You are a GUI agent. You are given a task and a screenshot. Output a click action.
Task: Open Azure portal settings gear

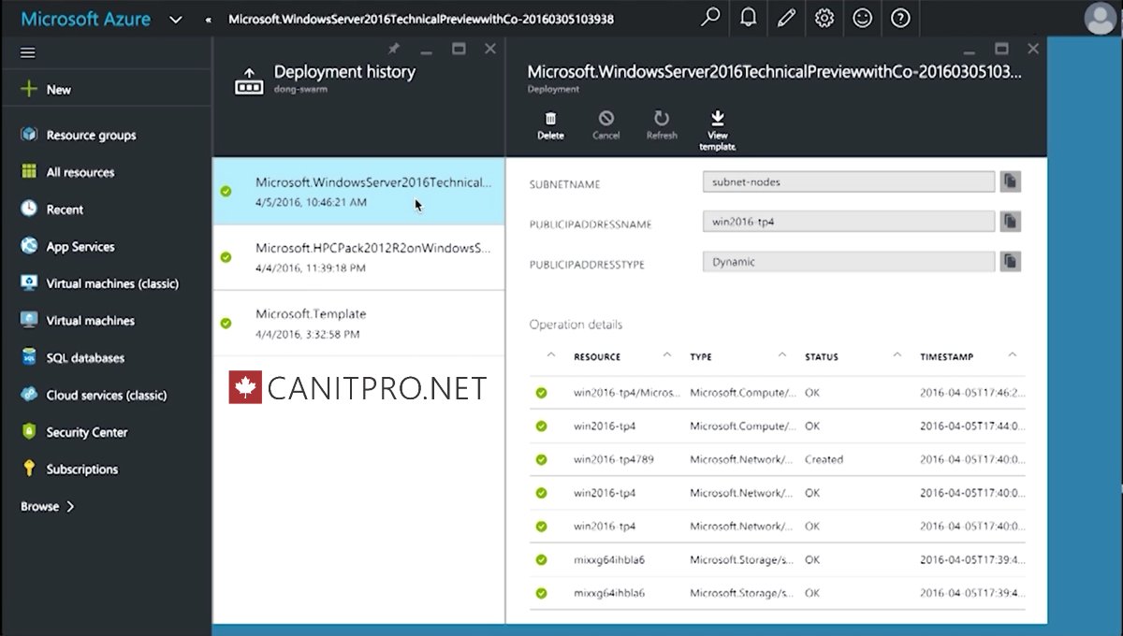824,18
